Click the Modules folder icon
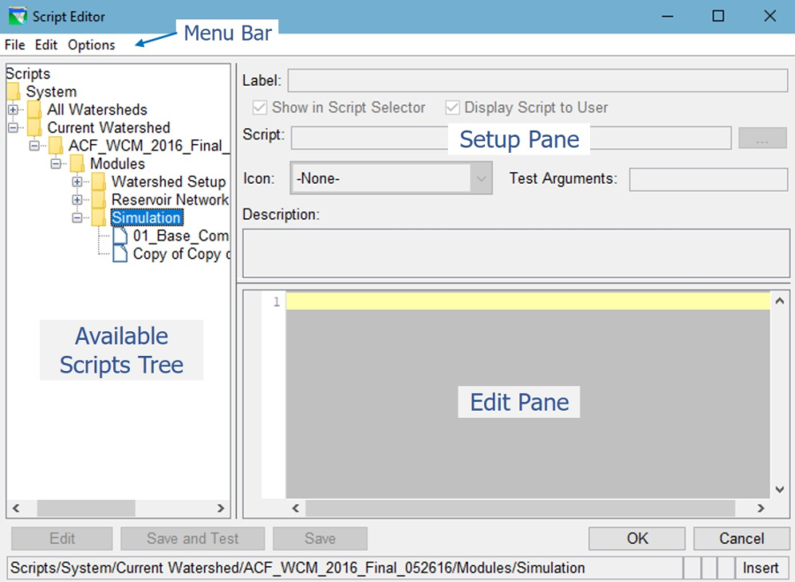Image resolution: width=795 pixels, height=582 pixels. 75,163
